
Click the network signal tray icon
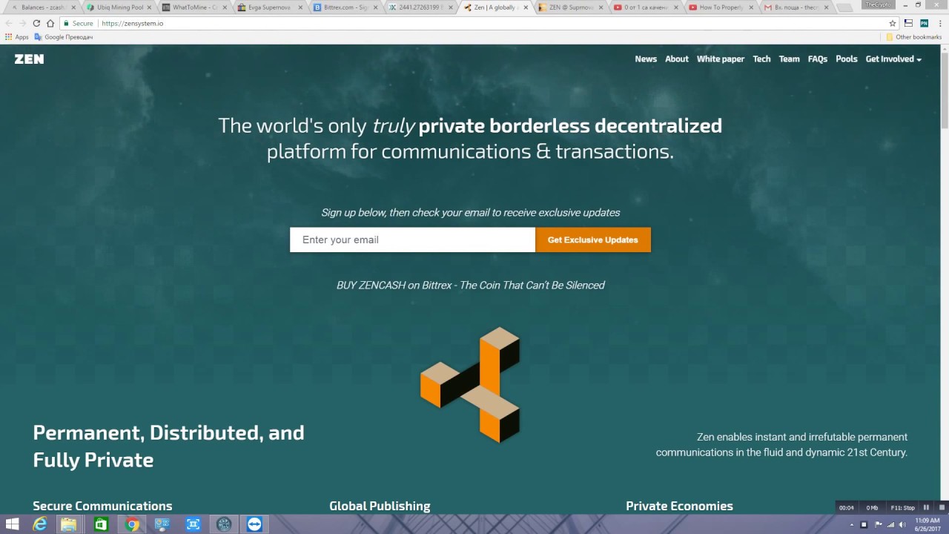(890, 525)
